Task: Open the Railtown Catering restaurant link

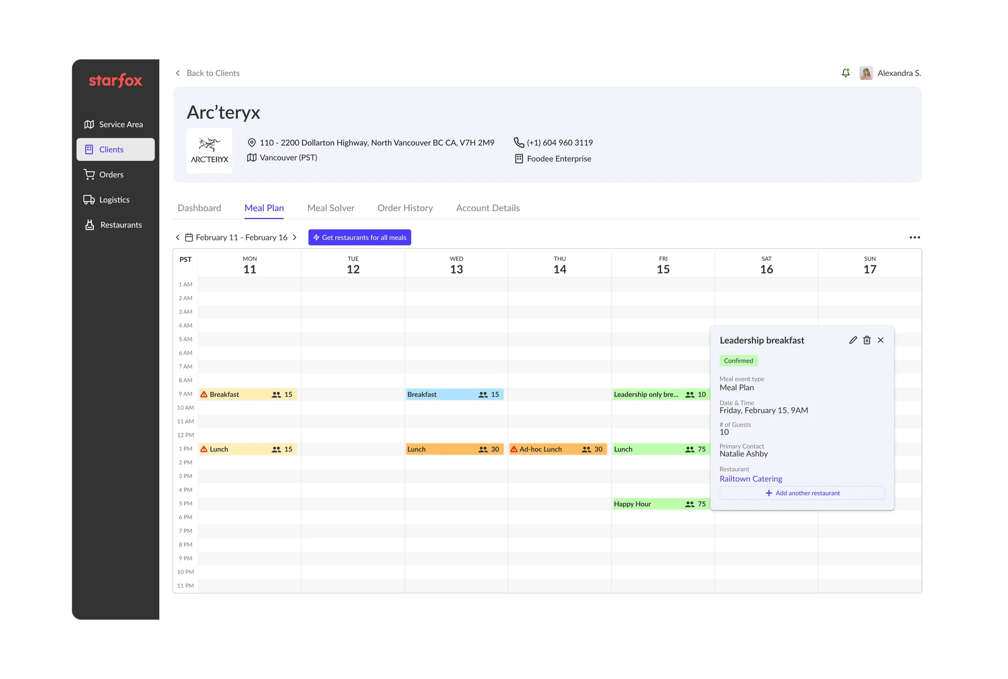Action: 750,479
